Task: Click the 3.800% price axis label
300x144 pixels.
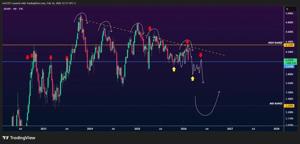Action: (x=289, y=74)
